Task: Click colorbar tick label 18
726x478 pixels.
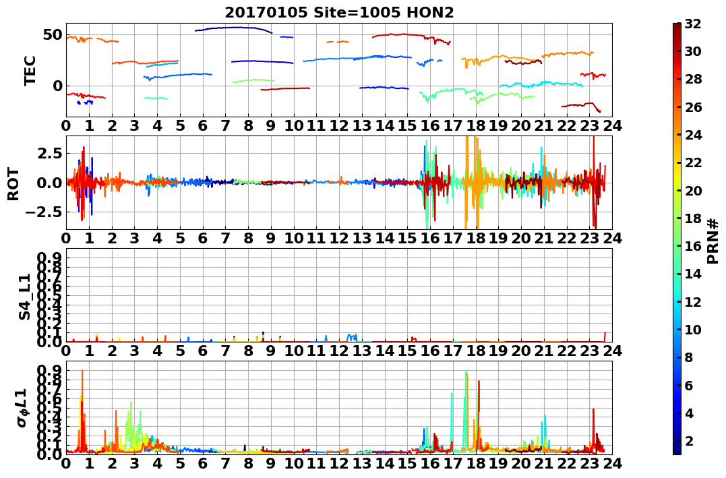Action: [x=693, y=218]
